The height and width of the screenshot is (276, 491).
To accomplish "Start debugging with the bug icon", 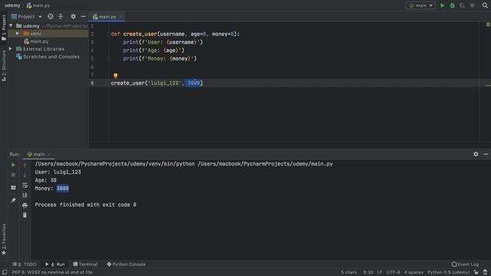I will 452,5.
